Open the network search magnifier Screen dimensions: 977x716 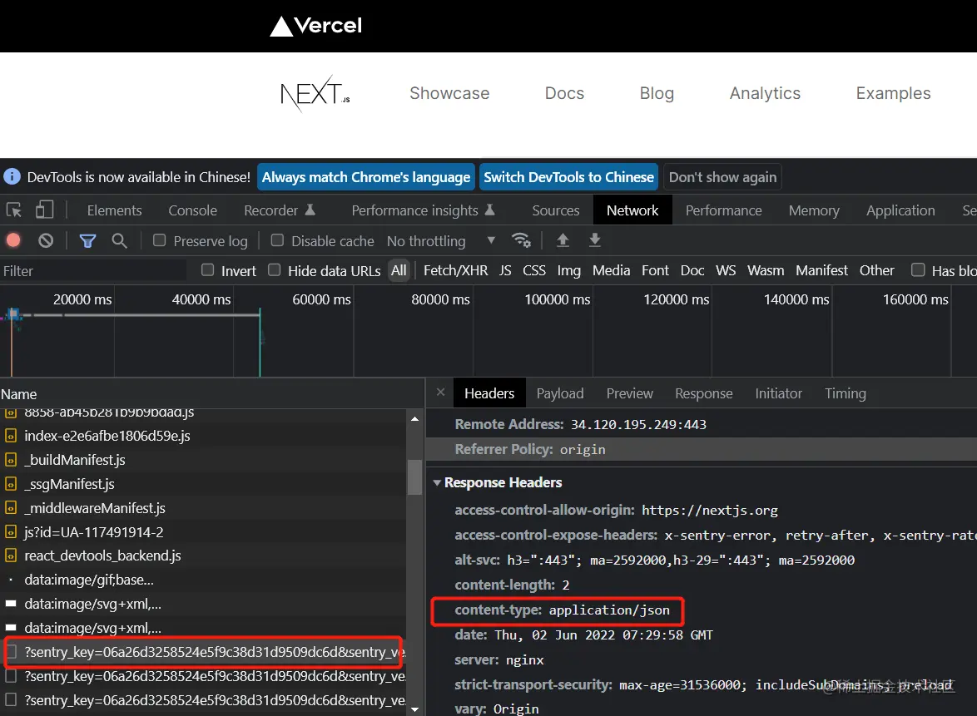pos(119,240)
